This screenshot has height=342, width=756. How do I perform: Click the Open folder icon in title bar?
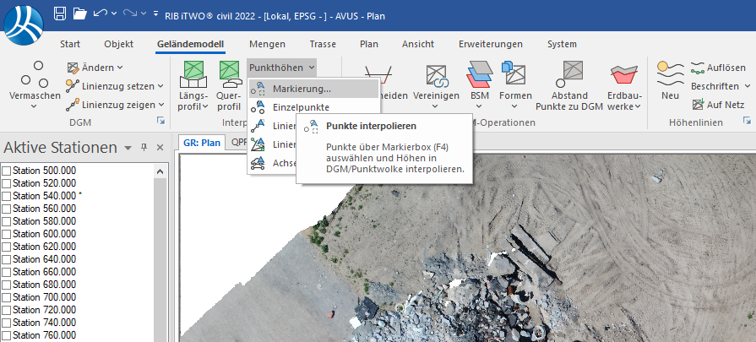(x=80, y=14)
